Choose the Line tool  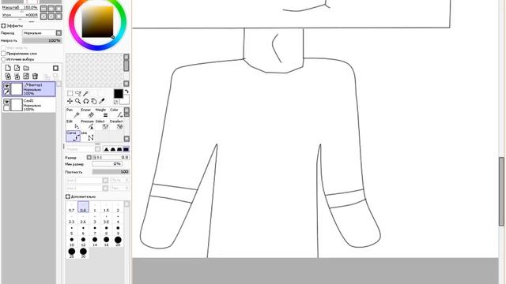click(x=88, y=136)
